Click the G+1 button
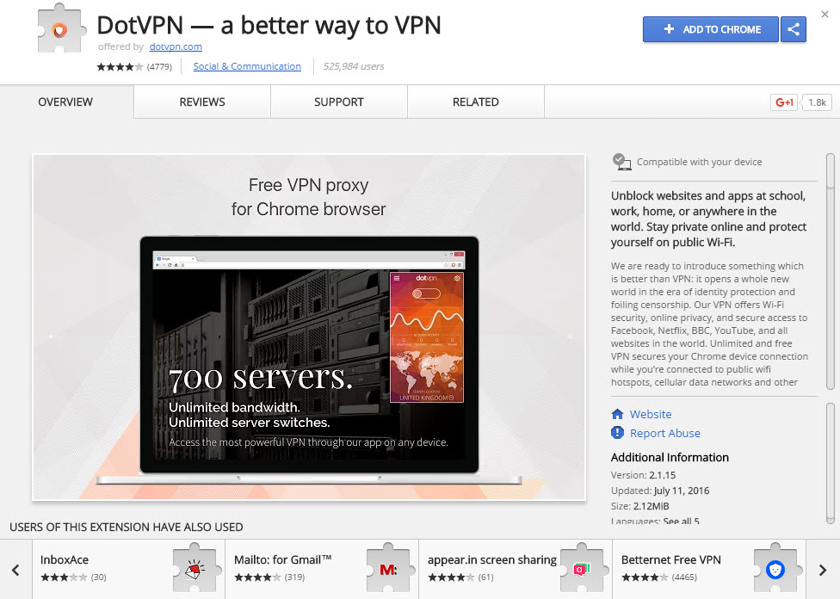Screen dimensions: 840x599 [x=784, y=102]
